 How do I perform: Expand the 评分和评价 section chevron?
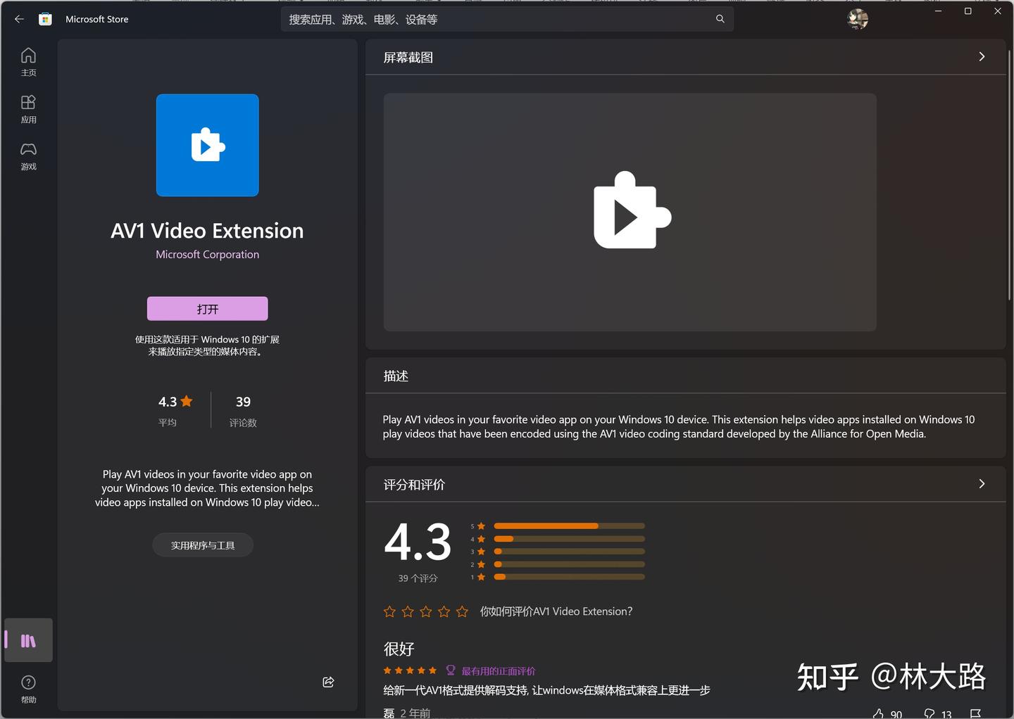click(x=982, y=483)
